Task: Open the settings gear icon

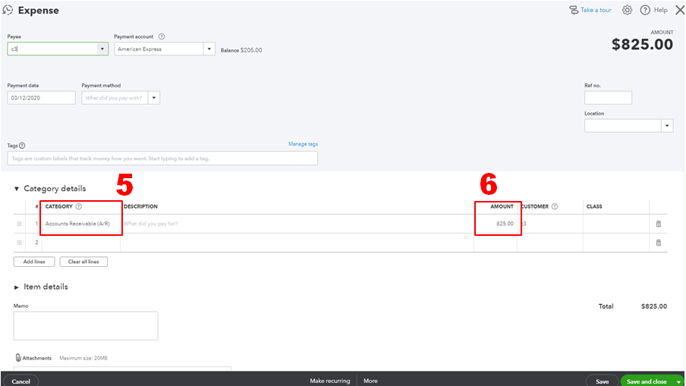Action: coord(627,10)
